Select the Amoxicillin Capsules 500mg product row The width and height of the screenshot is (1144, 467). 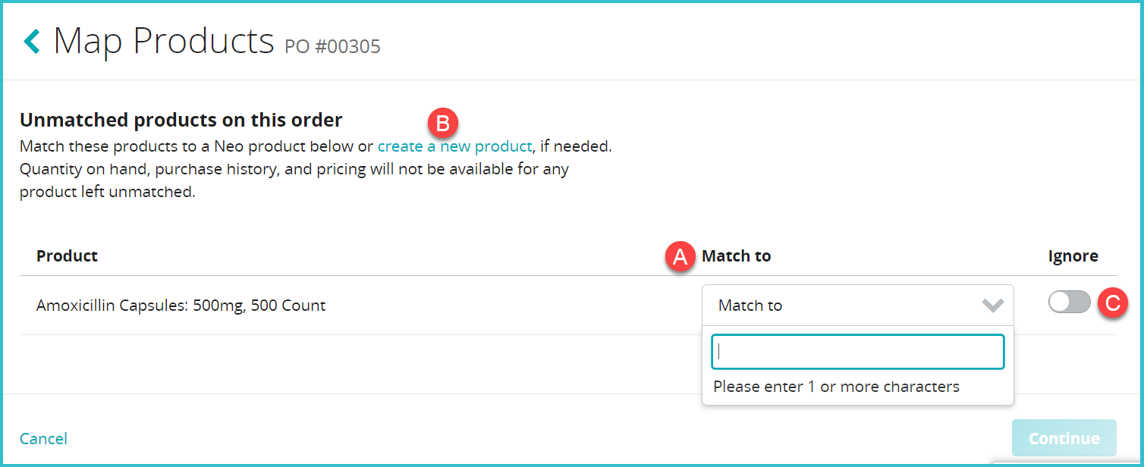[x=181, y=305]
